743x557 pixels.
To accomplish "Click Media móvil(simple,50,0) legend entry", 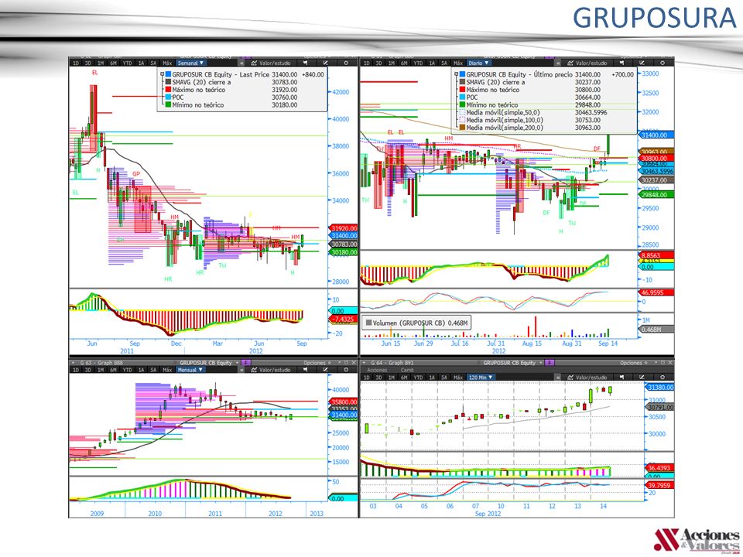I will [x=503, y=112].
